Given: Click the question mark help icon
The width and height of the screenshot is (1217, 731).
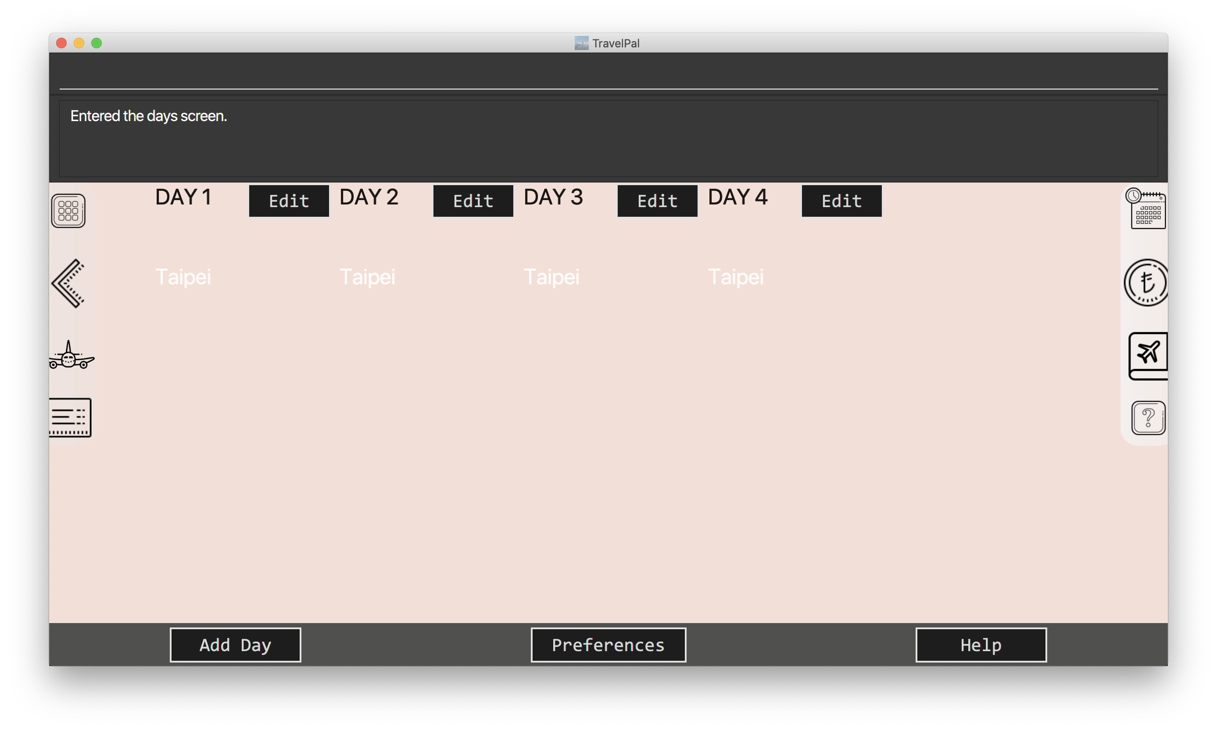Looking at the screenshot, I should click(1148, 418).
